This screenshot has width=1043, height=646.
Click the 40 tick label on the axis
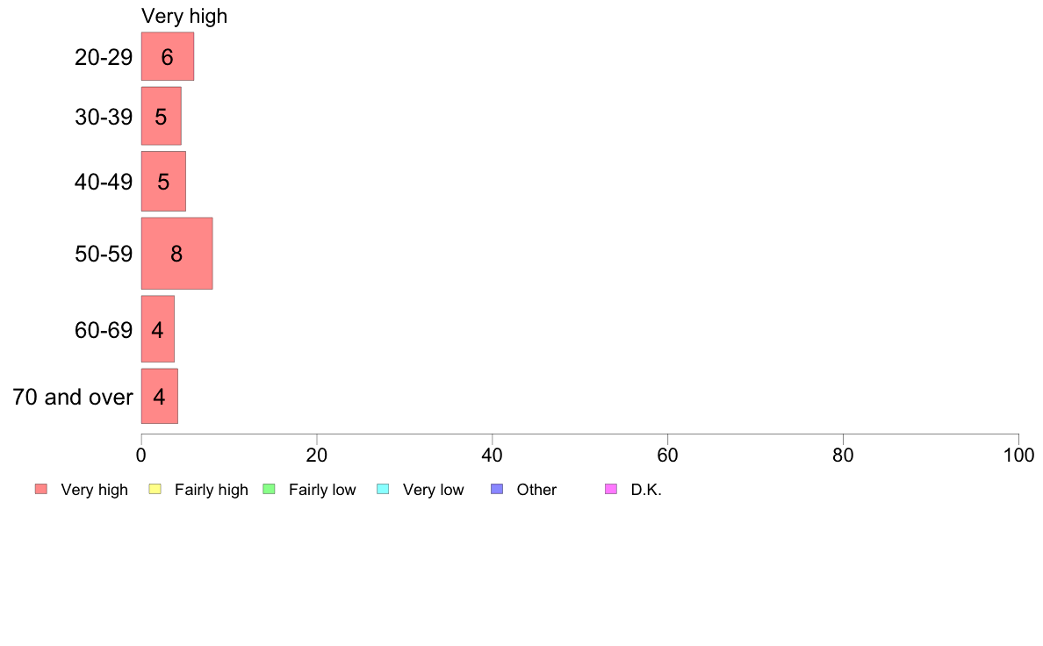493,455
